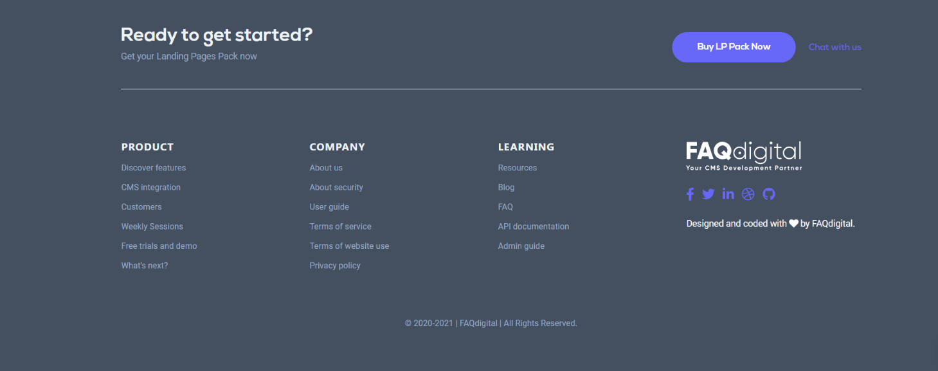Open the LinkedIn social icon

pyautogui.click(x=728, y=194)
